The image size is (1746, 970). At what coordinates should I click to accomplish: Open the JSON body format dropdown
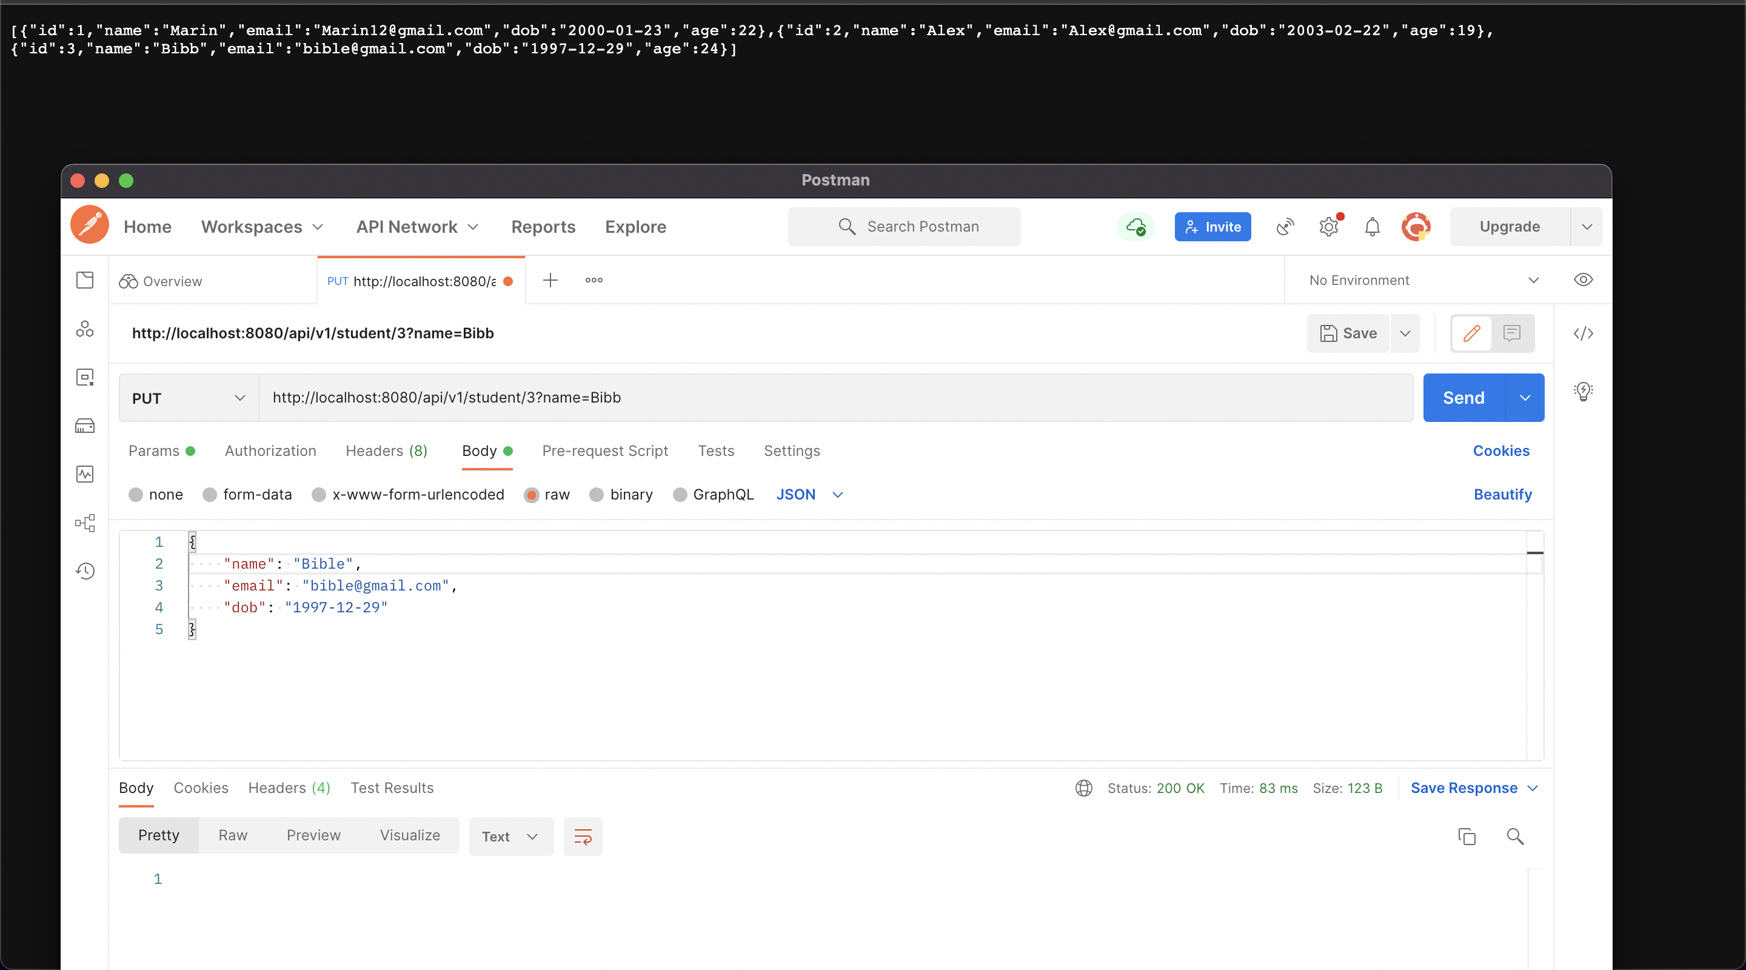point(809,494)
